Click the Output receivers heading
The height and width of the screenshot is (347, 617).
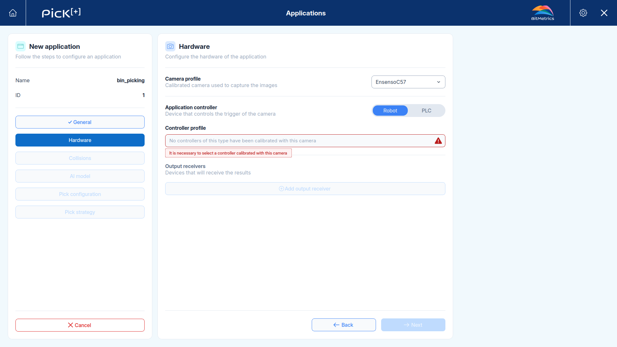tap(185, 166)
